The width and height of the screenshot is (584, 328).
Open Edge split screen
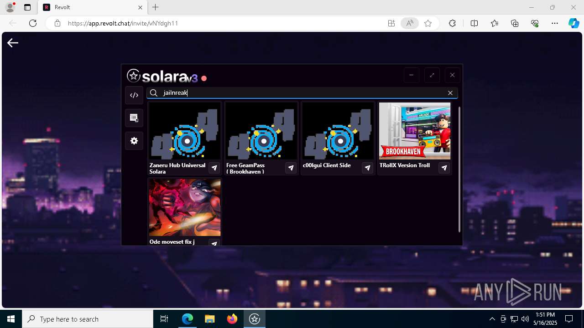click(x=474, y=23)
